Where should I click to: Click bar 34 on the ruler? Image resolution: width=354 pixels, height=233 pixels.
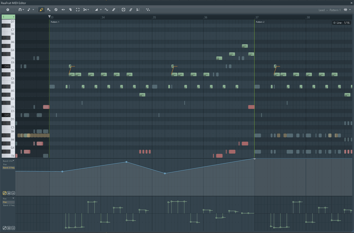[x=103, y=17]
